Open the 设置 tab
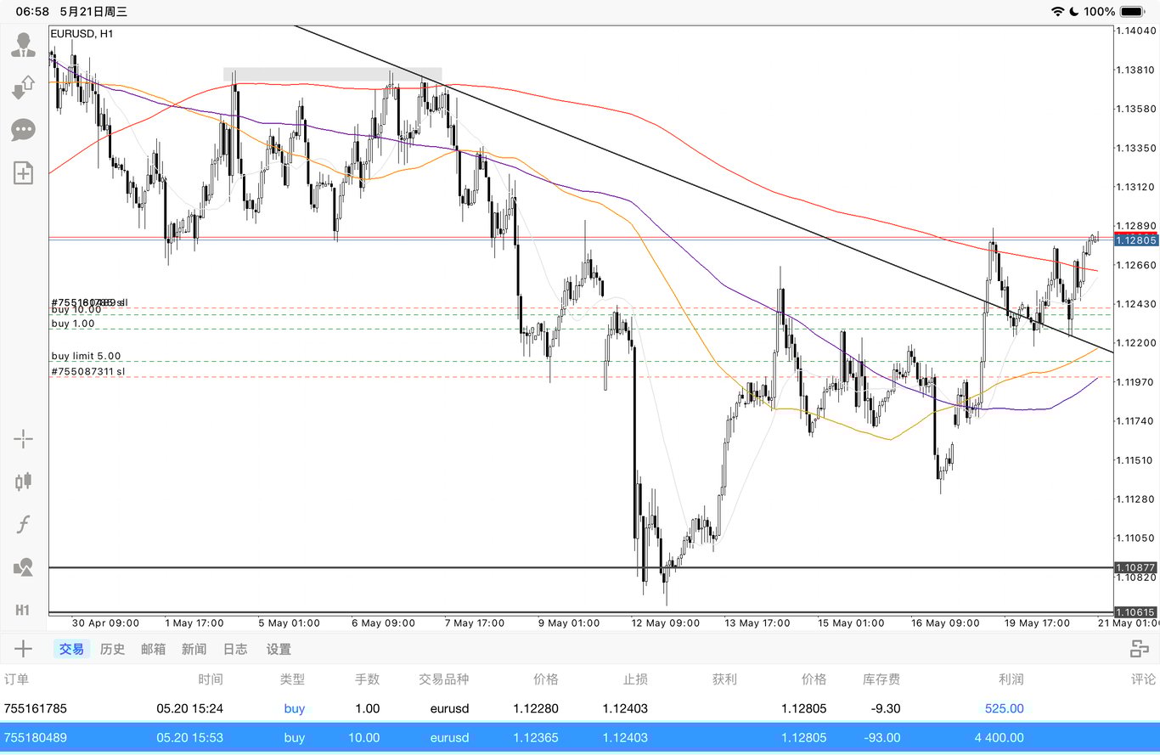 (279, 649)
